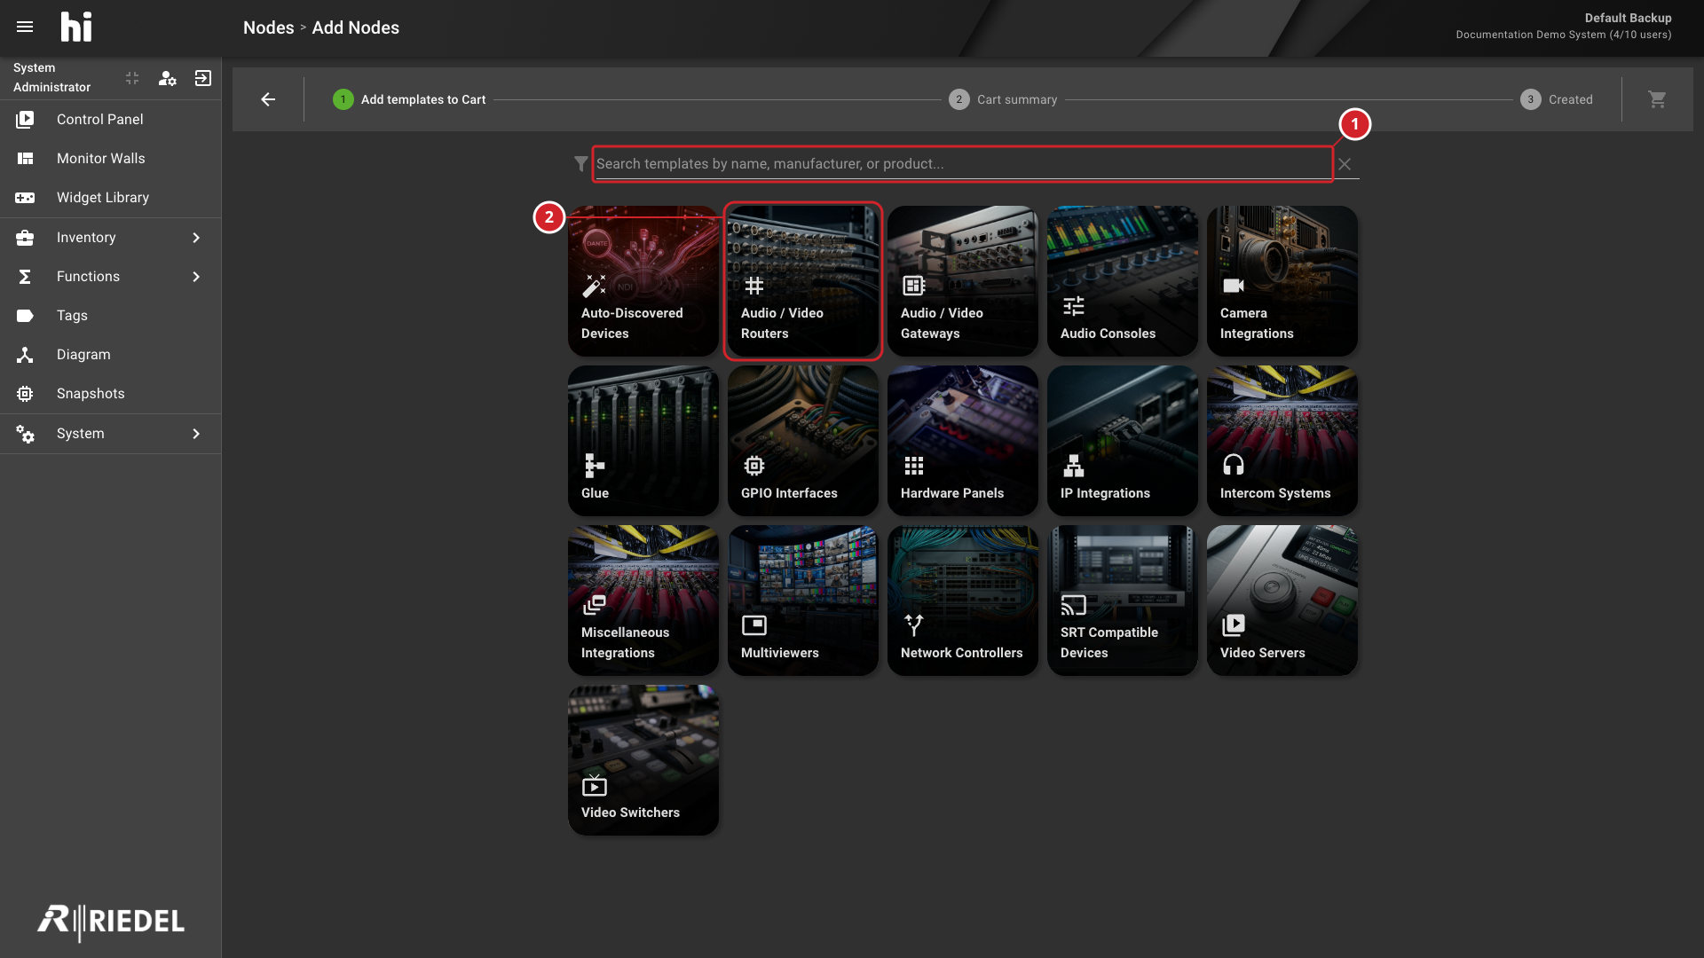
Task: Open Control Panel in sidebar
Action: click(110, 120)
